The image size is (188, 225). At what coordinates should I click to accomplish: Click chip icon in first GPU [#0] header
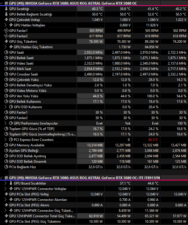tap(6, 3)
